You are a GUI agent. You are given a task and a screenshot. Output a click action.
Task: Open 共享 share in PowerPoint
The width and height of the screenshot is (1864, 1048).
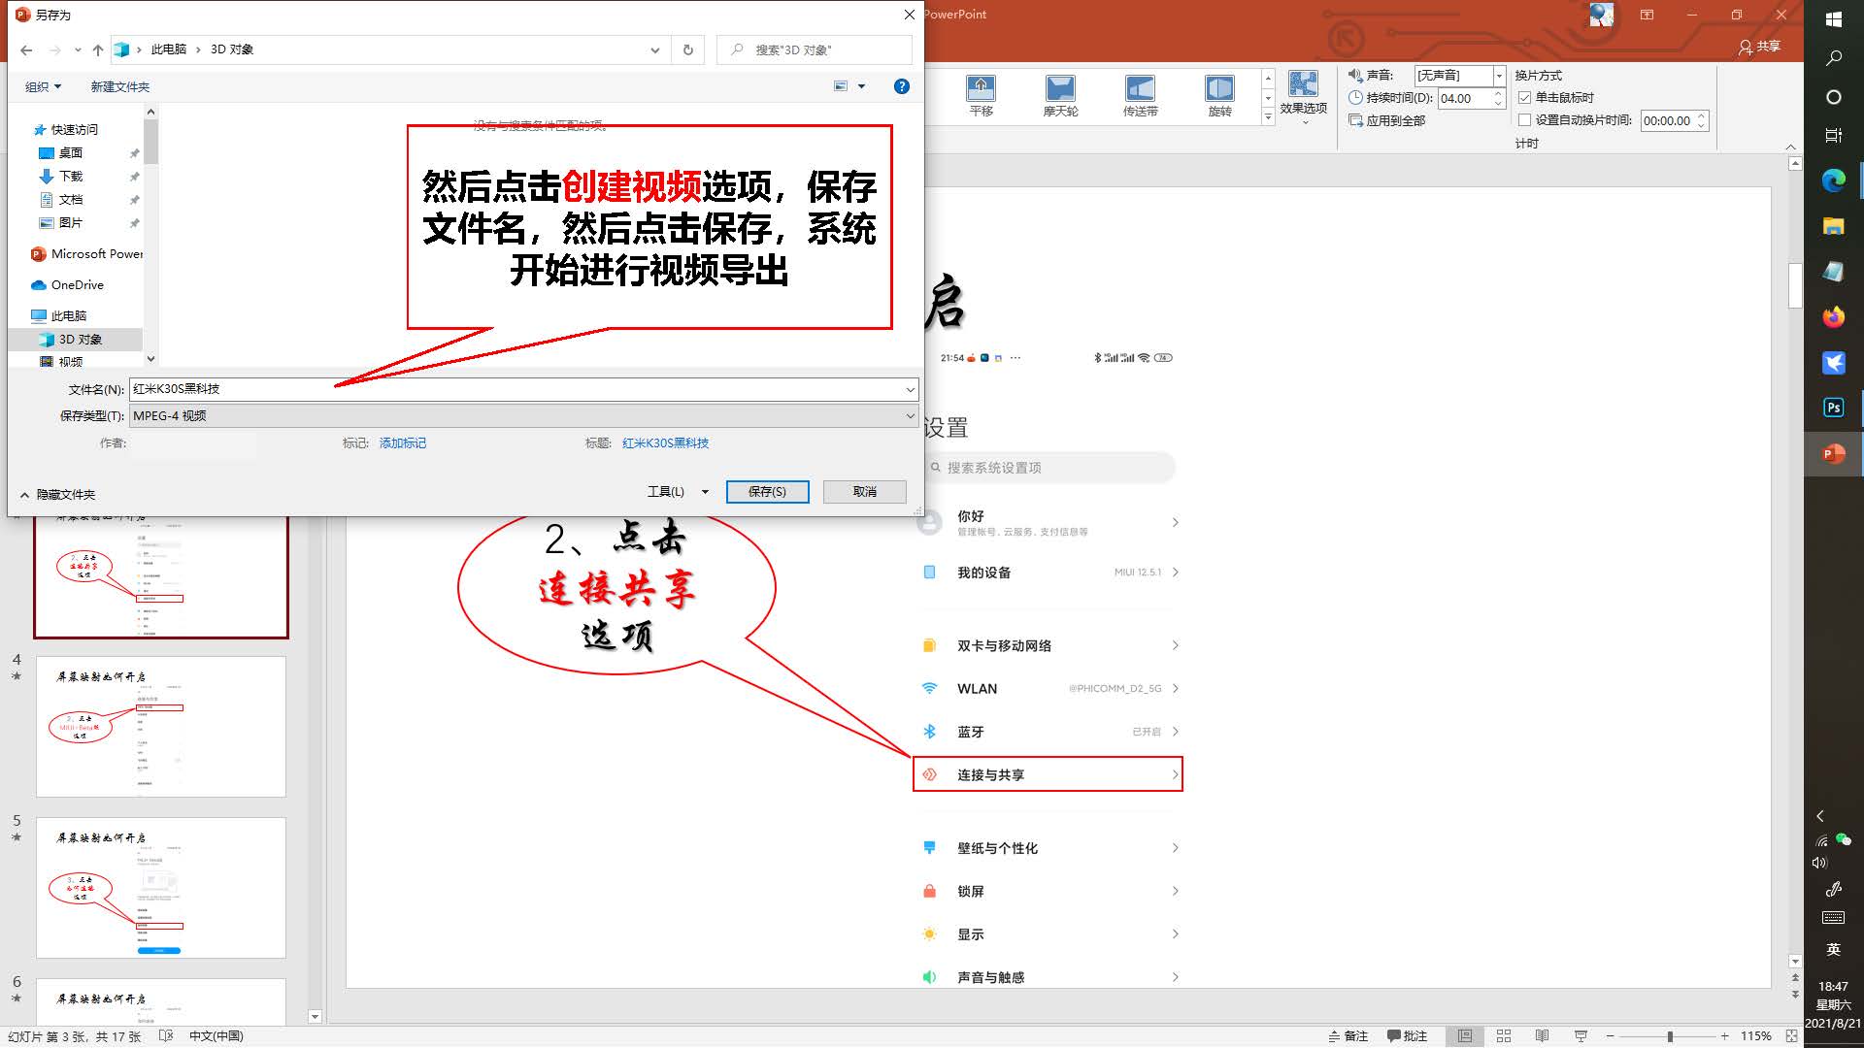pos(1760,47)
